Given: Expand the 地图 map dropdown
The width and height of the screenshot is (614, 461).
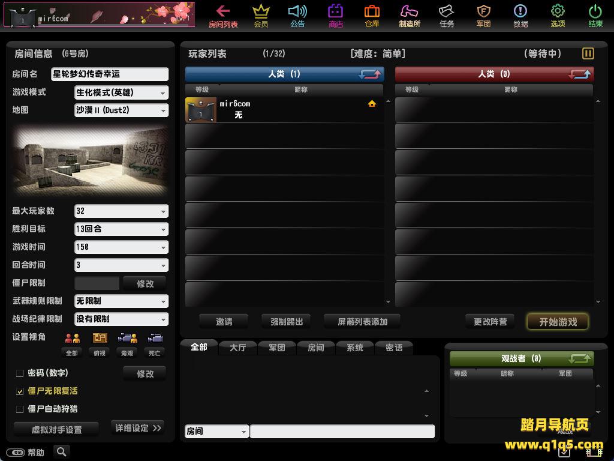Looking at the screenshot, I should click(121, 110).
